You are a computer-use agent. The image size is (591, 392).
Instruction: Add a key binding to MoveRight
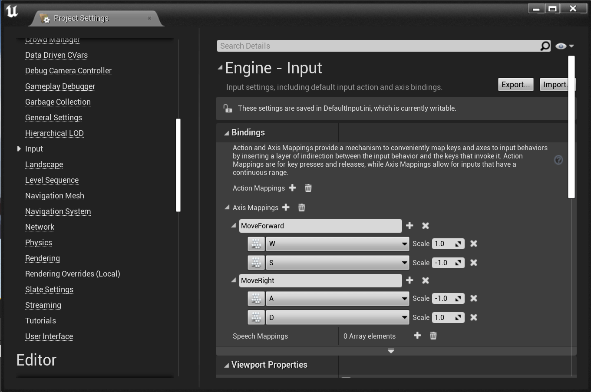[409, 280]
